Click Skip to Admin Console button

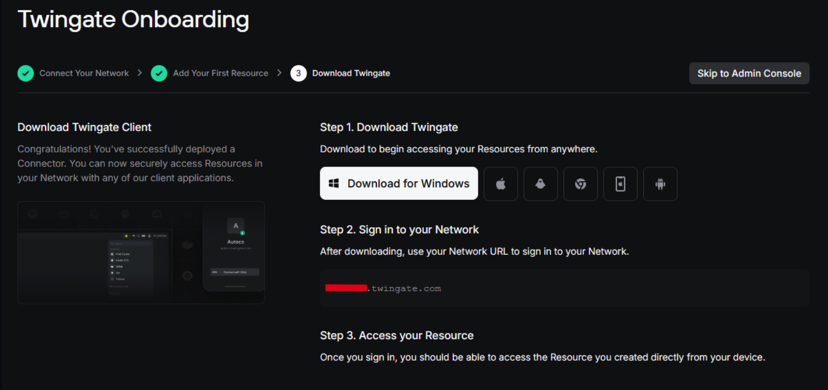749,73
